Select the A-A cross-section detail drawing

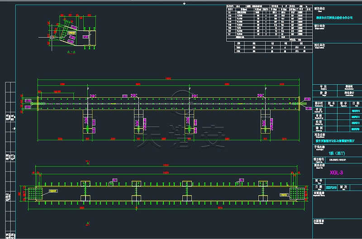72,33
